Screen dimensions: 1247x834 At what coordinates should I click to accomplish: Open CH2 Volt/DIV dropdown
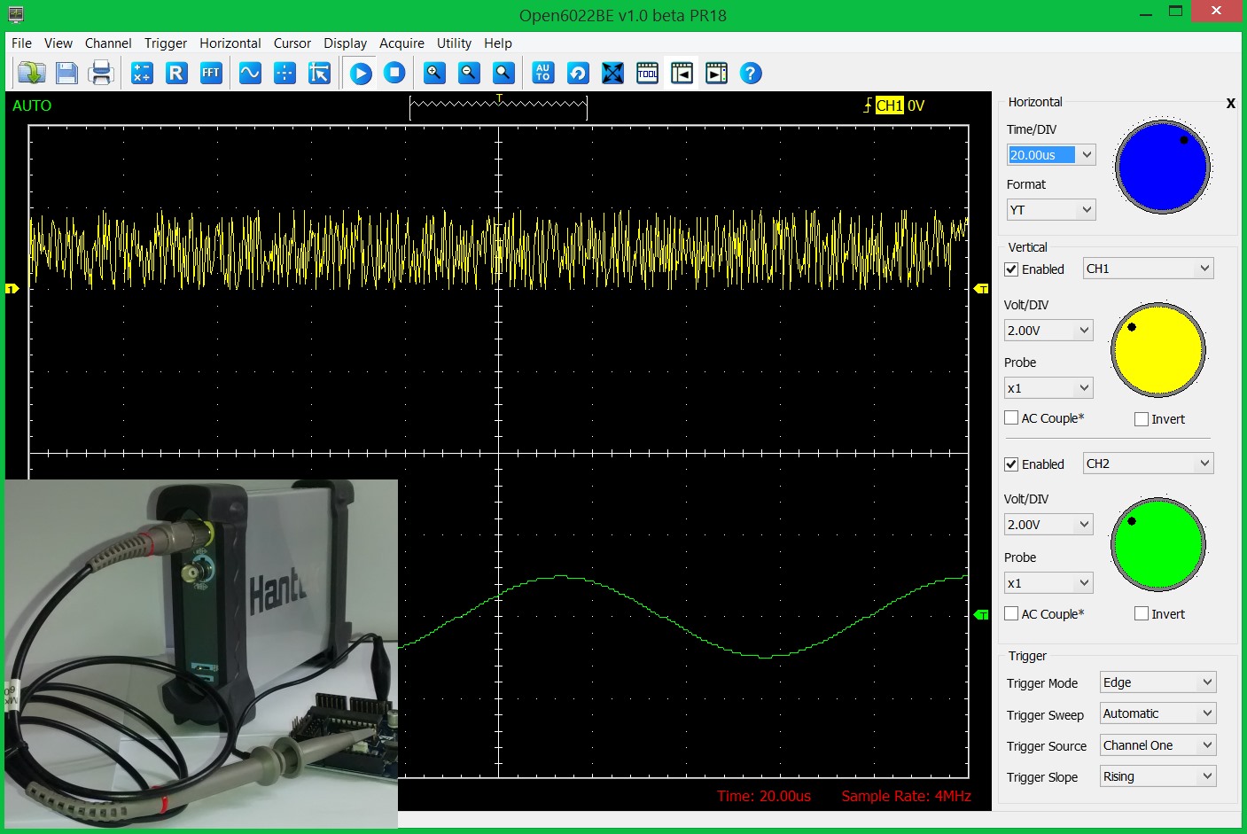click(x=1048, y=525)
